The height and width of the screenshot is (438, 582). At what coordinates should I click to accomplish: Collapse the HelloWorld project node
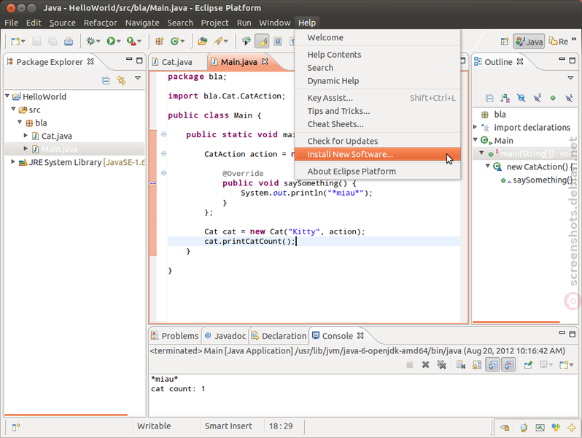click(x=7, y=96)
